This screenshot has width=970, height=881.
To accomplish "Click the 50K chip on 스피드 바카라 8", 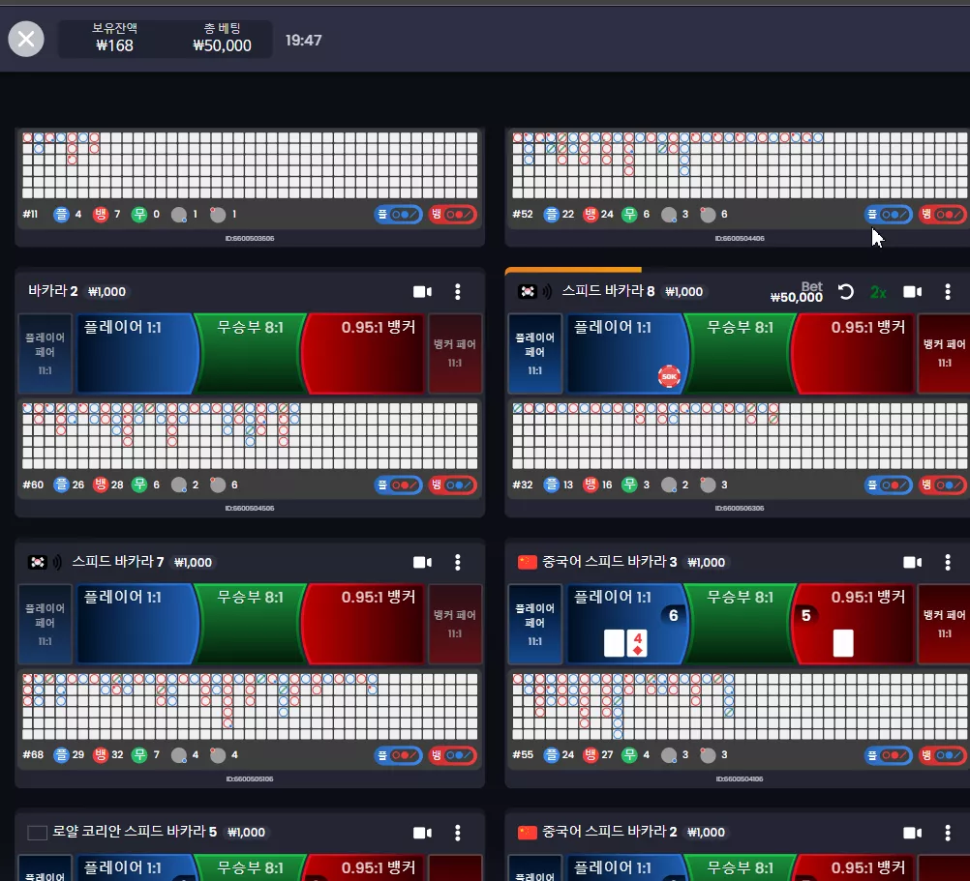I will [x=669, y=376].
